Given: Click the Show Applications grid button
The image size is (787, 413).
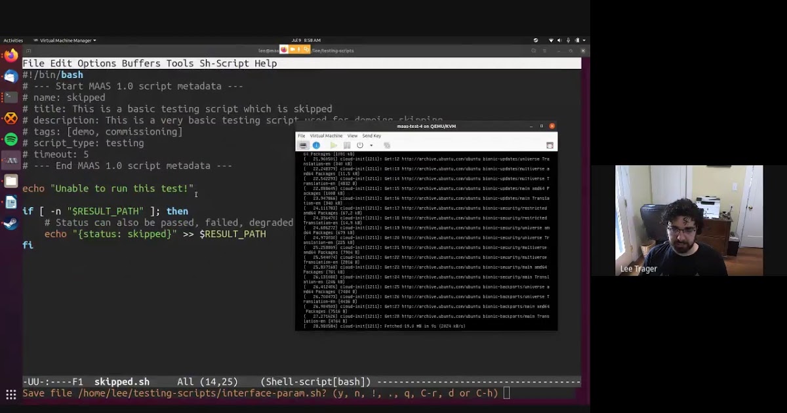Looking at the screenshot, I should pyautogui.click(x=11, y=395).
